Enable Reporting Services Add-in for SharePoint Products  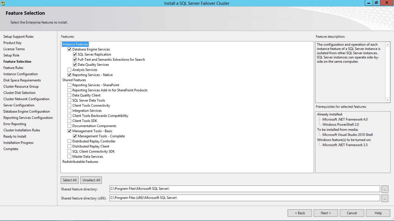[69, 90]
